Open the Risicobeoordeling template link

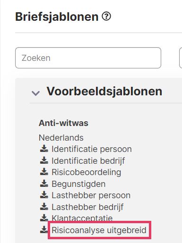coord(87,172)
